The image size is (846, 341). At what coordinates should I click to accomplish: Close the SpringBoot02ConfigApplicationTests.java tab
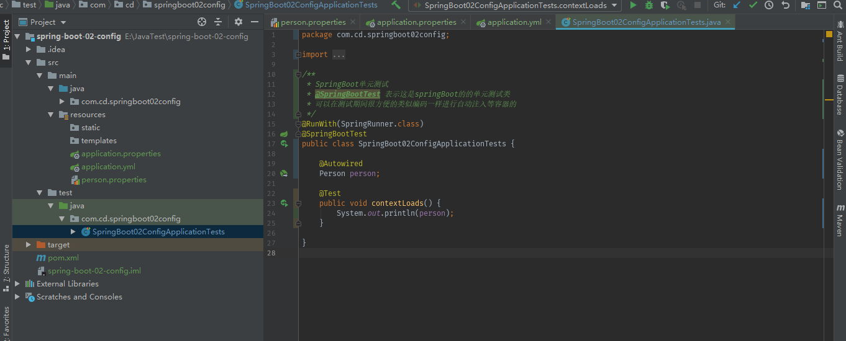pos(728,22)
